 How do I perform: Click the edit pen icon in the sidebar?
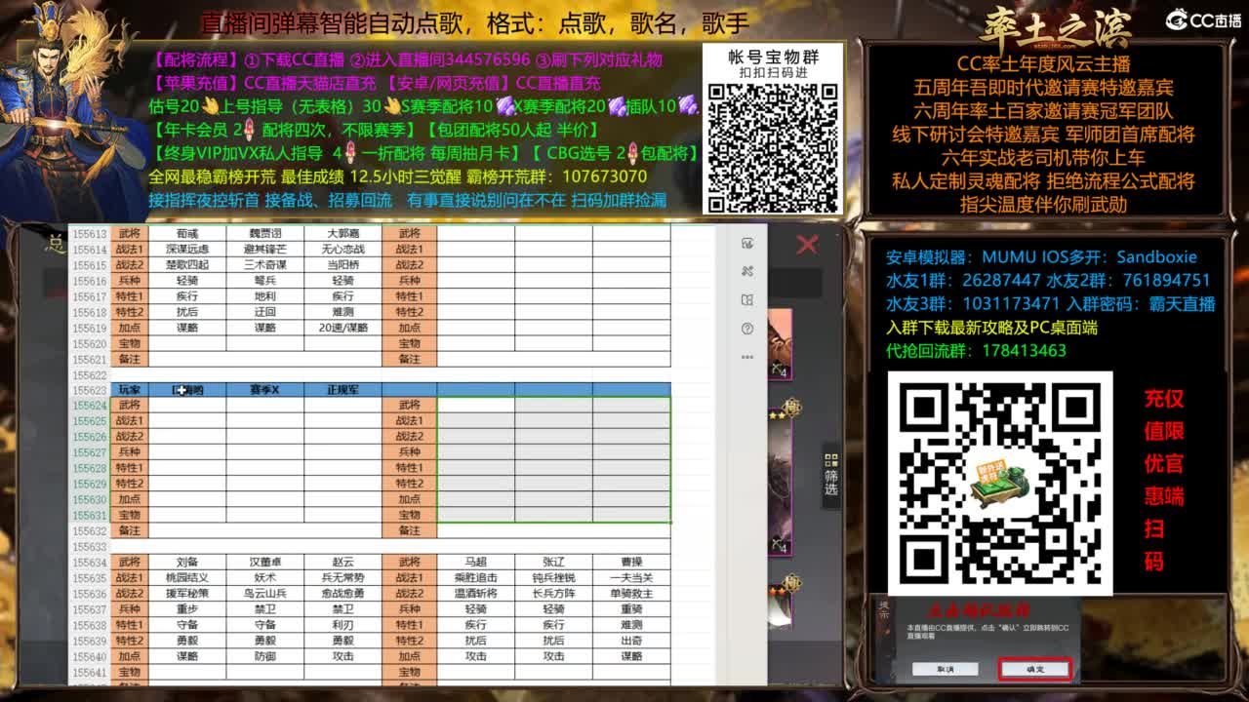(x=748, y=244)
